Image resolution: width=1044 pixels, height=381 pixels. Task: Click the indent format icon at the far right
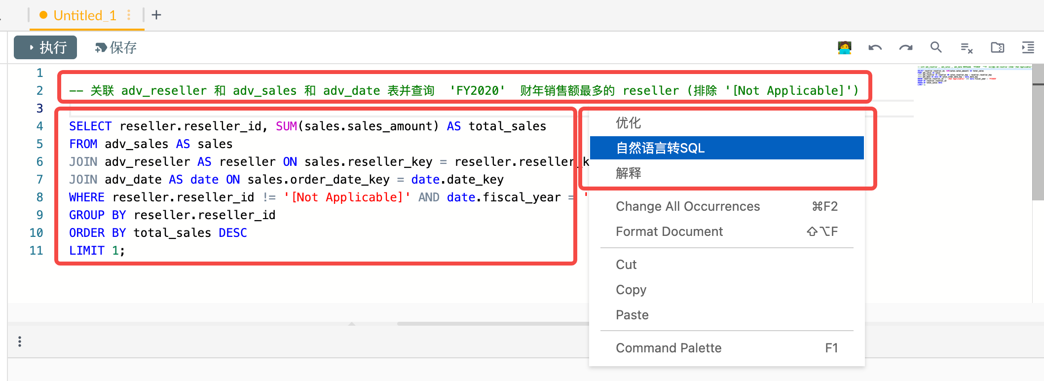1028,47
